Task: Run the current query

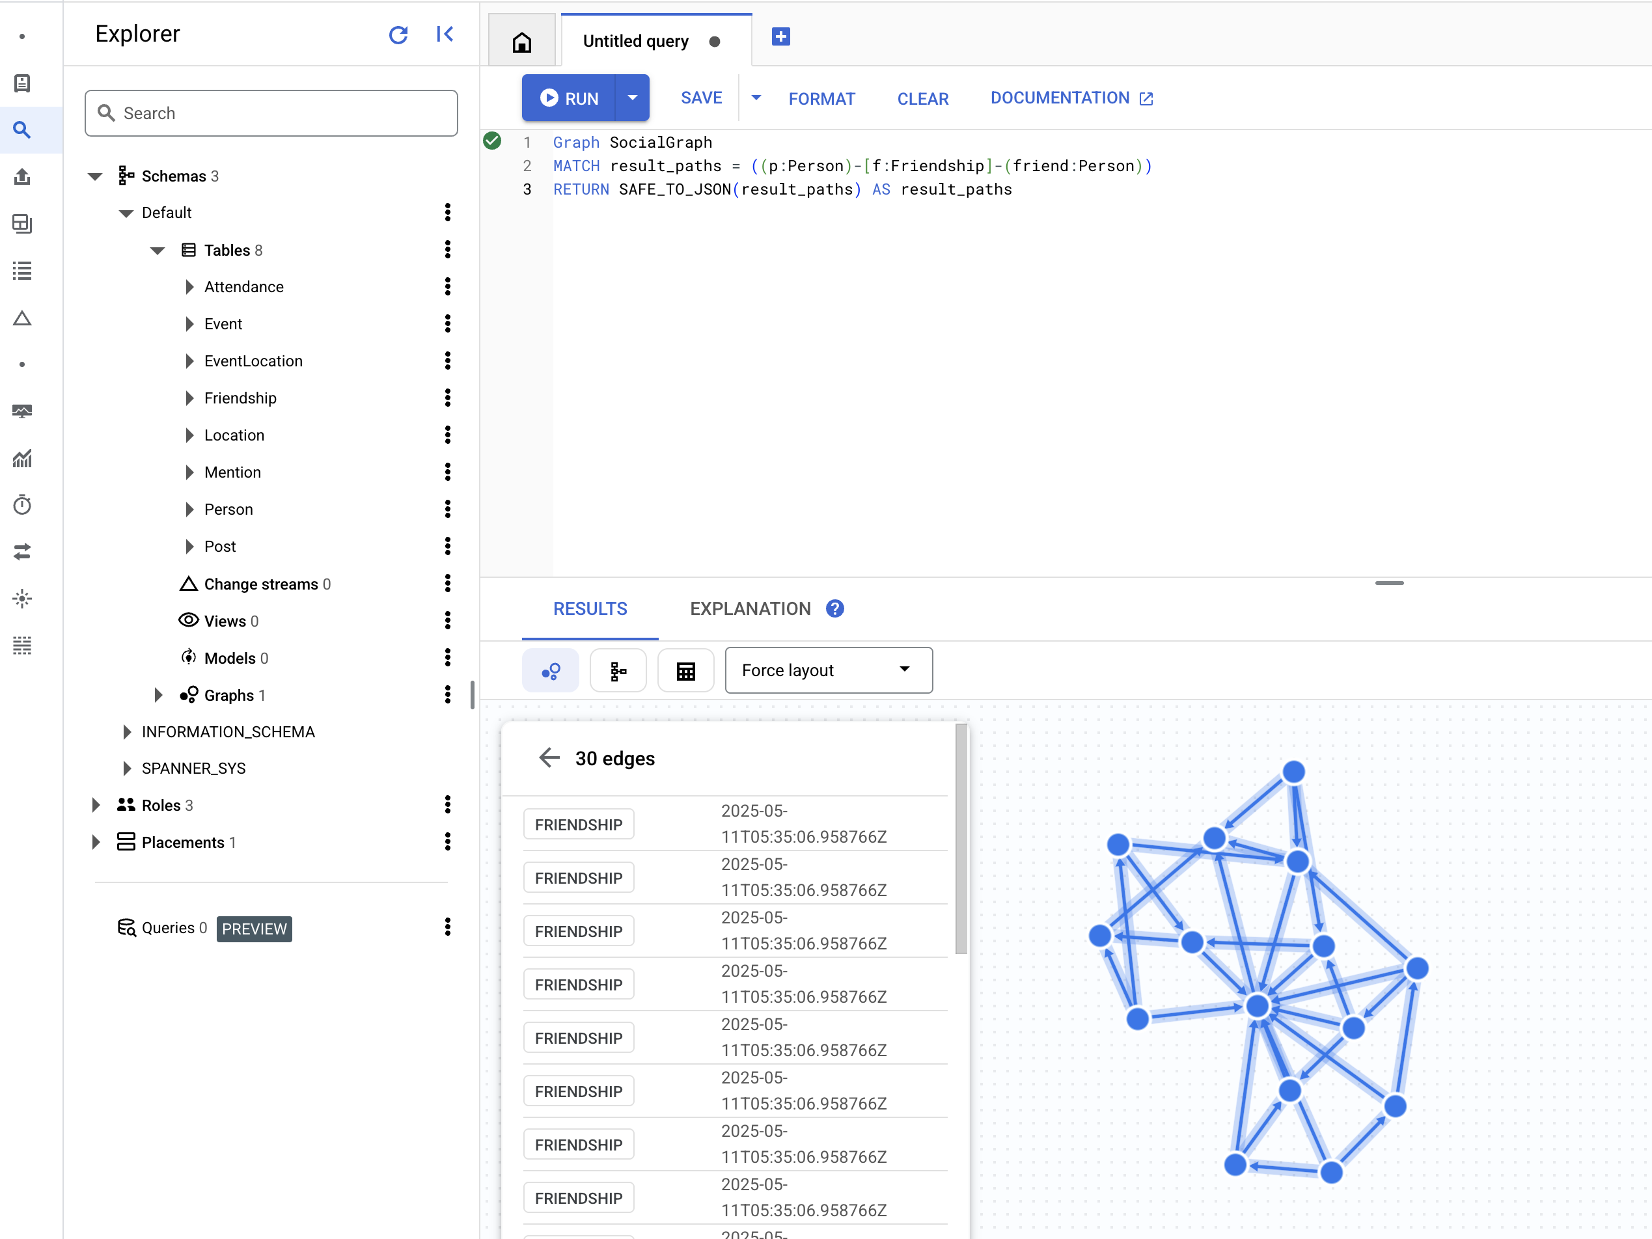Action: pos(572,97)
